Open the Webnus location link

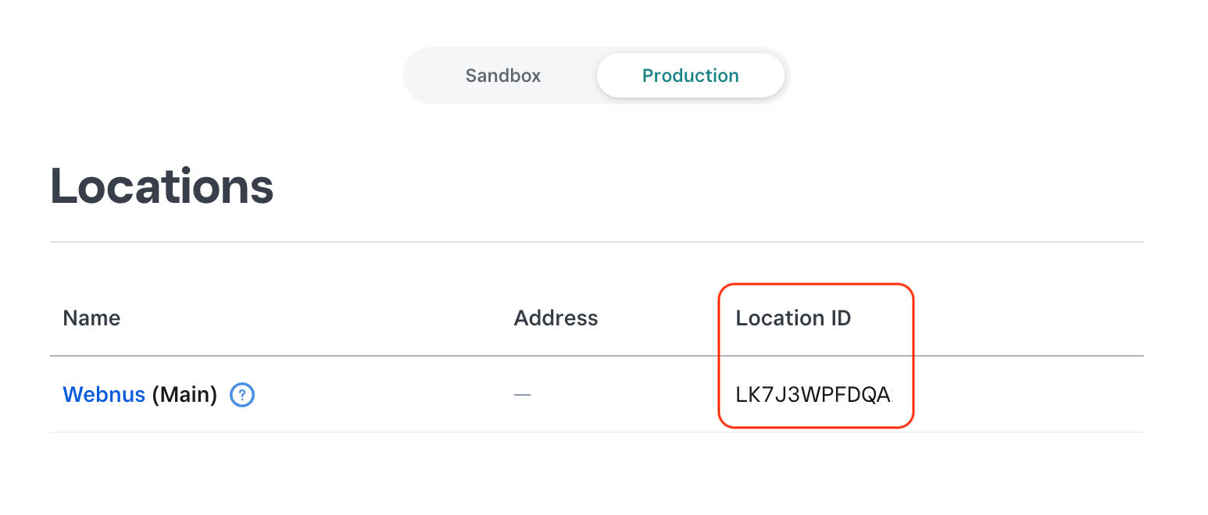click(x=104, y=395)
